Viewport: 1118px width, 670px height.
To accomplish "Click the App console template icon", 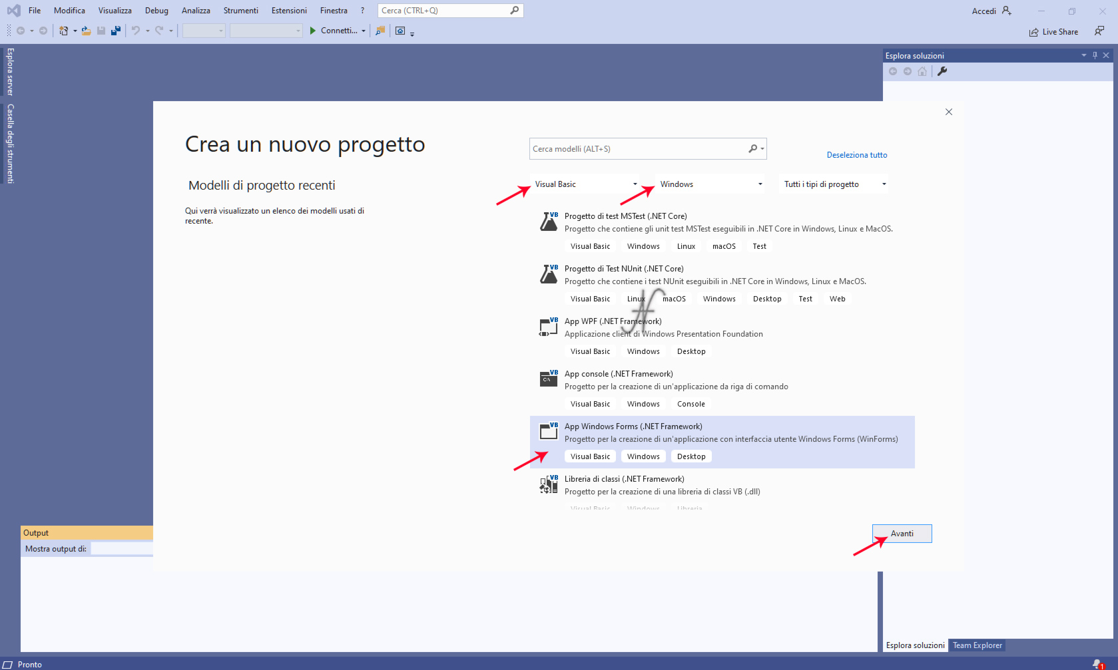I will point(549,379).
